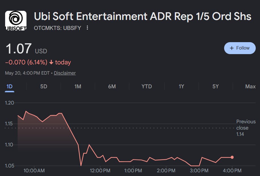The width and height of the screenshot is (260, 176).
Task: Click the stock title heading text
Action: [x=143, y=17]
